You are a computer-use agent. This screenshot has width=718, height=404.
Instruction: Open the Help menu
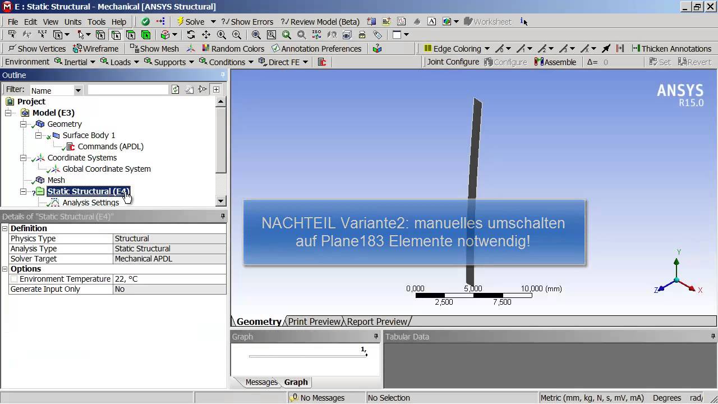coord(119,22)
